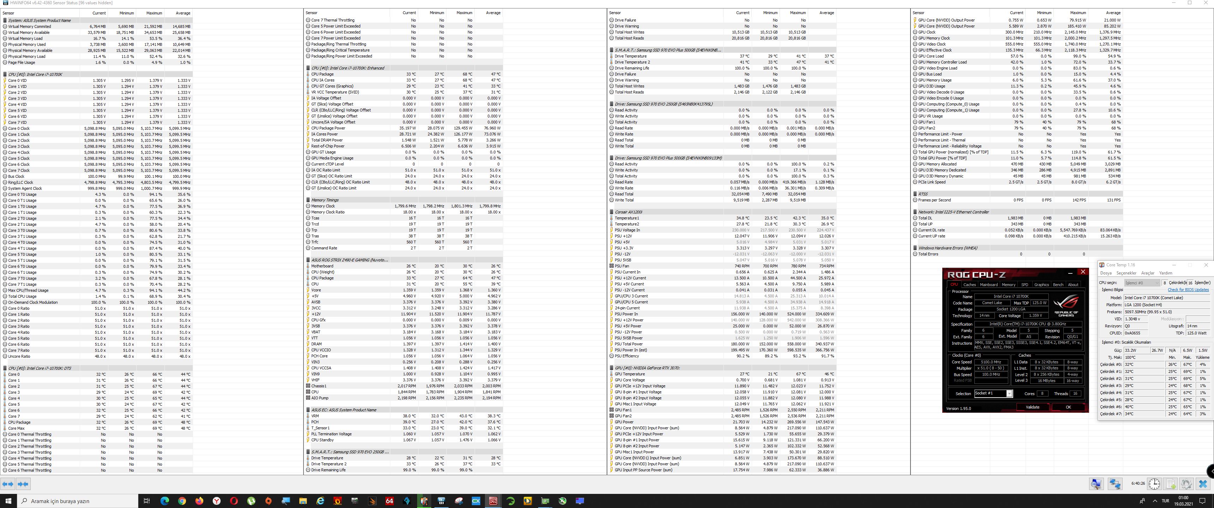Select PSU Efficiency sensor row
Viewport: 1214px width, 508px height.
[x=722, y=356]
